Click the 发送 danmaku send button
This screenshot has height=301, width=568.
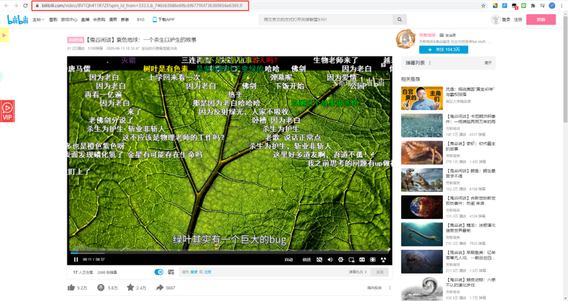(380, 272)
